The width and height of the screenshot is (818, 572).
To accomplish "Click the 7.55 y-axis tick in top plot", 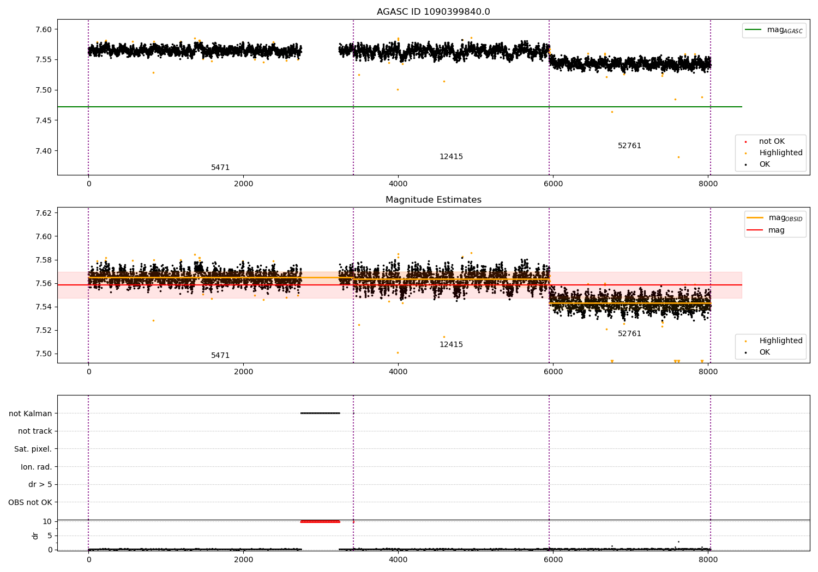I will click(x=43, y=59).
